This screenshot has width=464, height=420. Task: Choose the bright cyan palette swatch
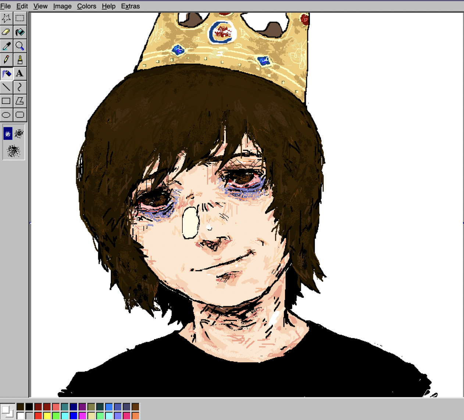tap(65, 416)
